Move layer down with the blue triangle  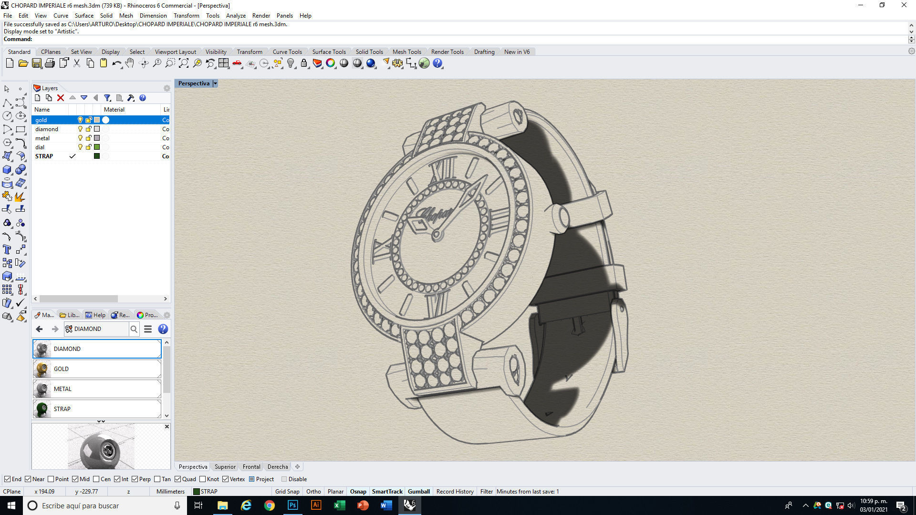(84, 98)
